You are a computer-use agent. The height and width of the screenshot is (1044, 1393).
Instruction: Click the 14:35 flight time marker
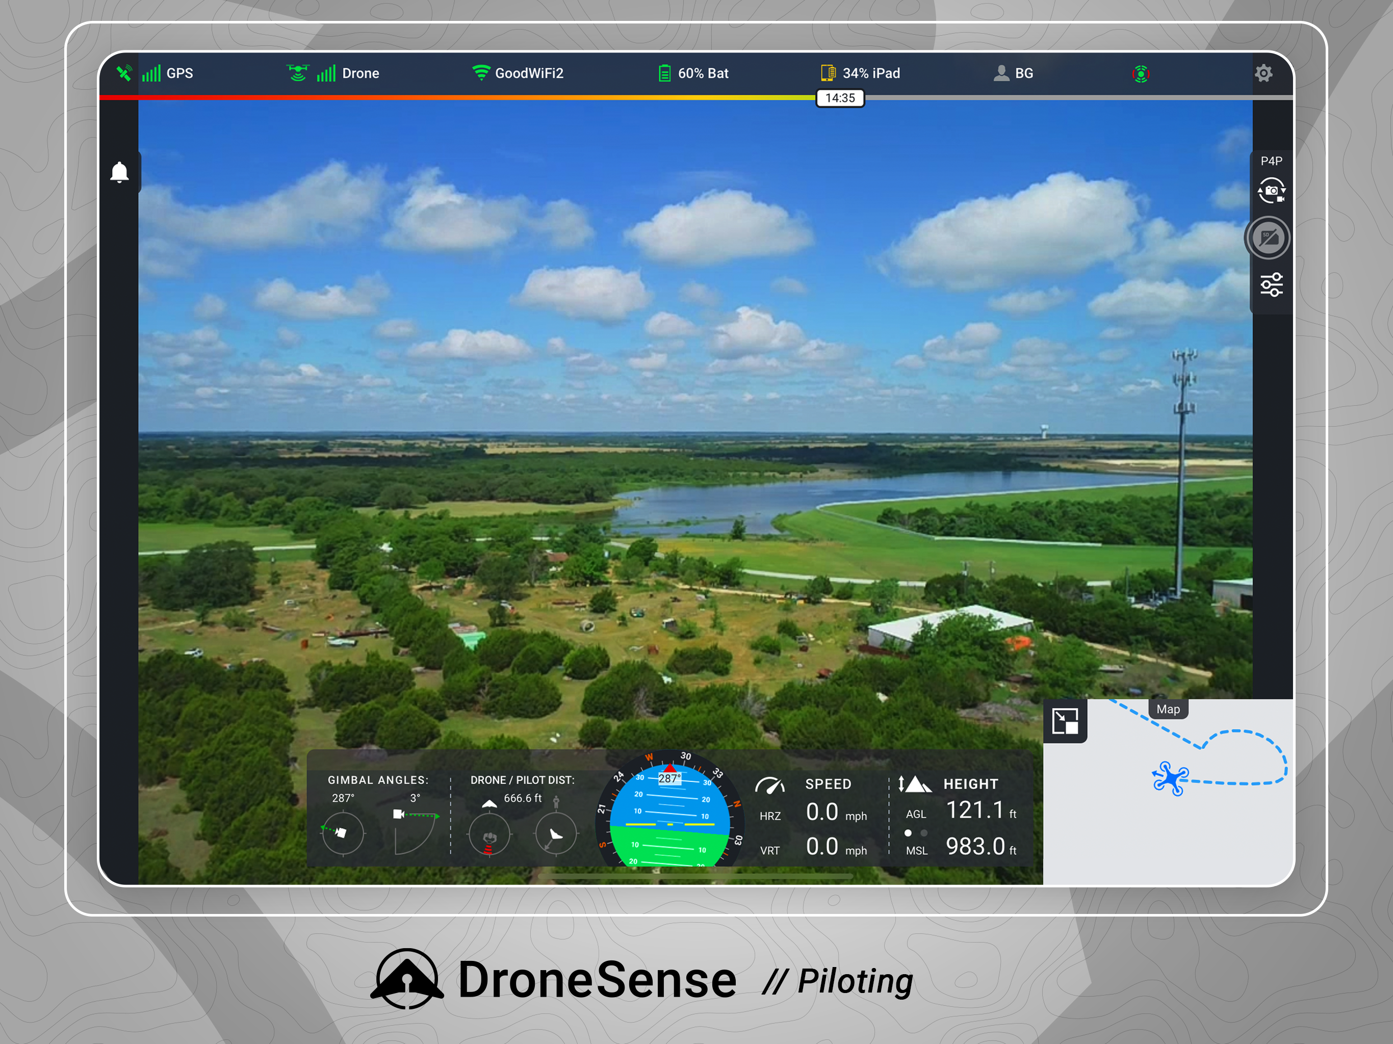pyautogui.click(x=840, y=98)
